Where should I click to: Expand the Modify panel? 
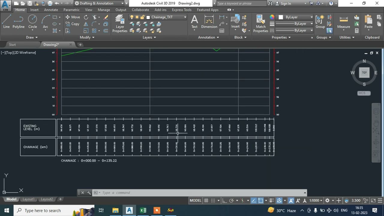(x=87, y=37)
